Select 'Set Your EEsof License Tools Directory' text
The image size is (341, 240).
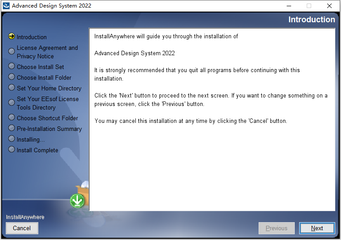click(x=48, y=103)
